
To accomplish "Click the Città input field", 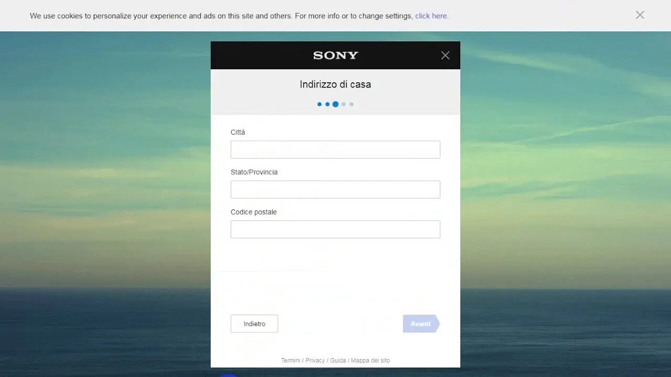I will 335,150.
